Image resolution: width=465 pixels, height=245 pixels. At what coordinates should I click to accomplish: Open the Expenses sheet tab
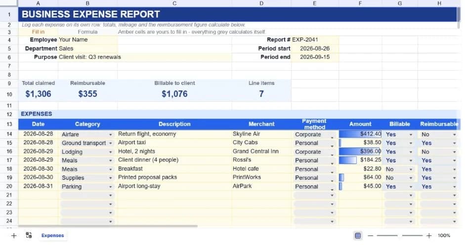tap(52, 236)
